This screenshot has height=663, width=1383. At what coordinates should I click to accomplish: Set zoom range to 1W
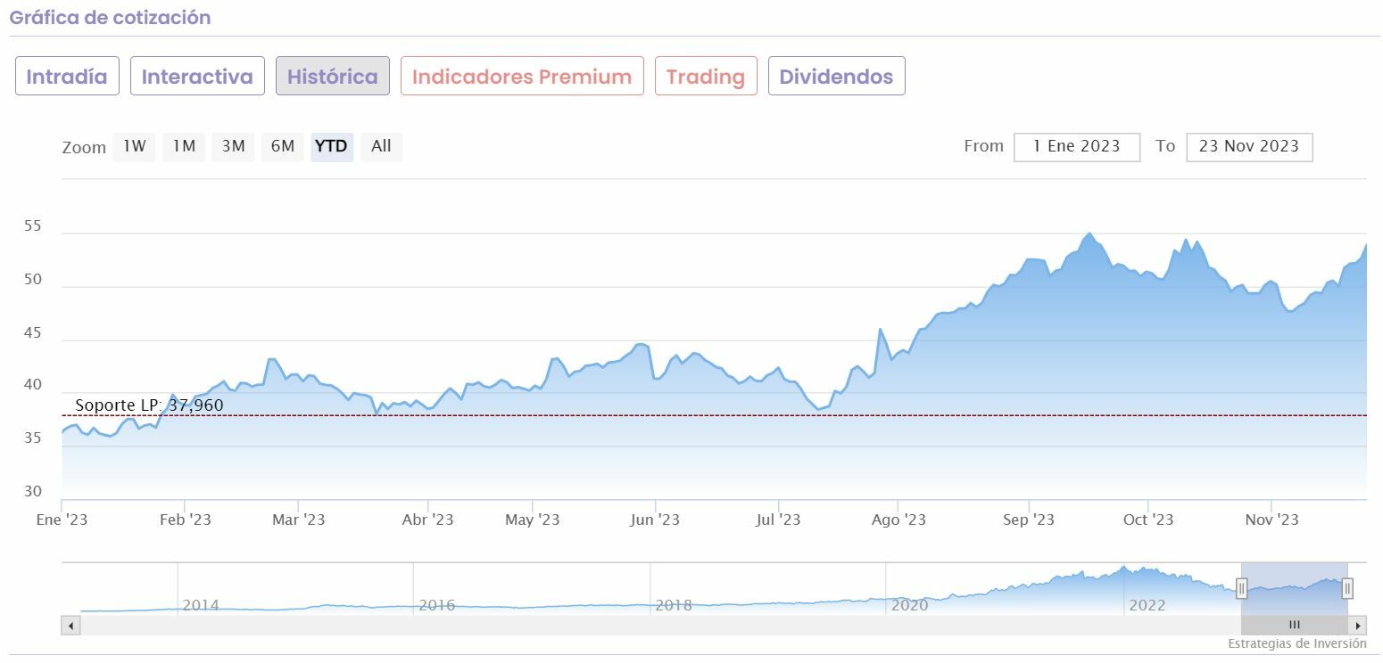pos(134,147)
